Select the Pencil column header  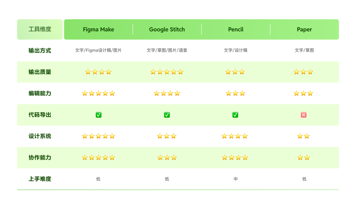pos(236,29)
